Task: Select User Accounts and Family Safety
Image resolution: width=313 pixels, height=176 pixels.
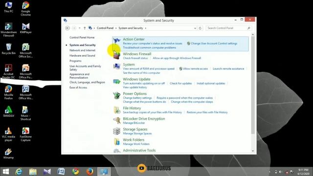Action: [x=85, y=68]
